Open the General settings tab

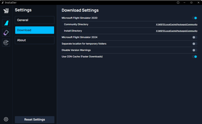point(35,20)
